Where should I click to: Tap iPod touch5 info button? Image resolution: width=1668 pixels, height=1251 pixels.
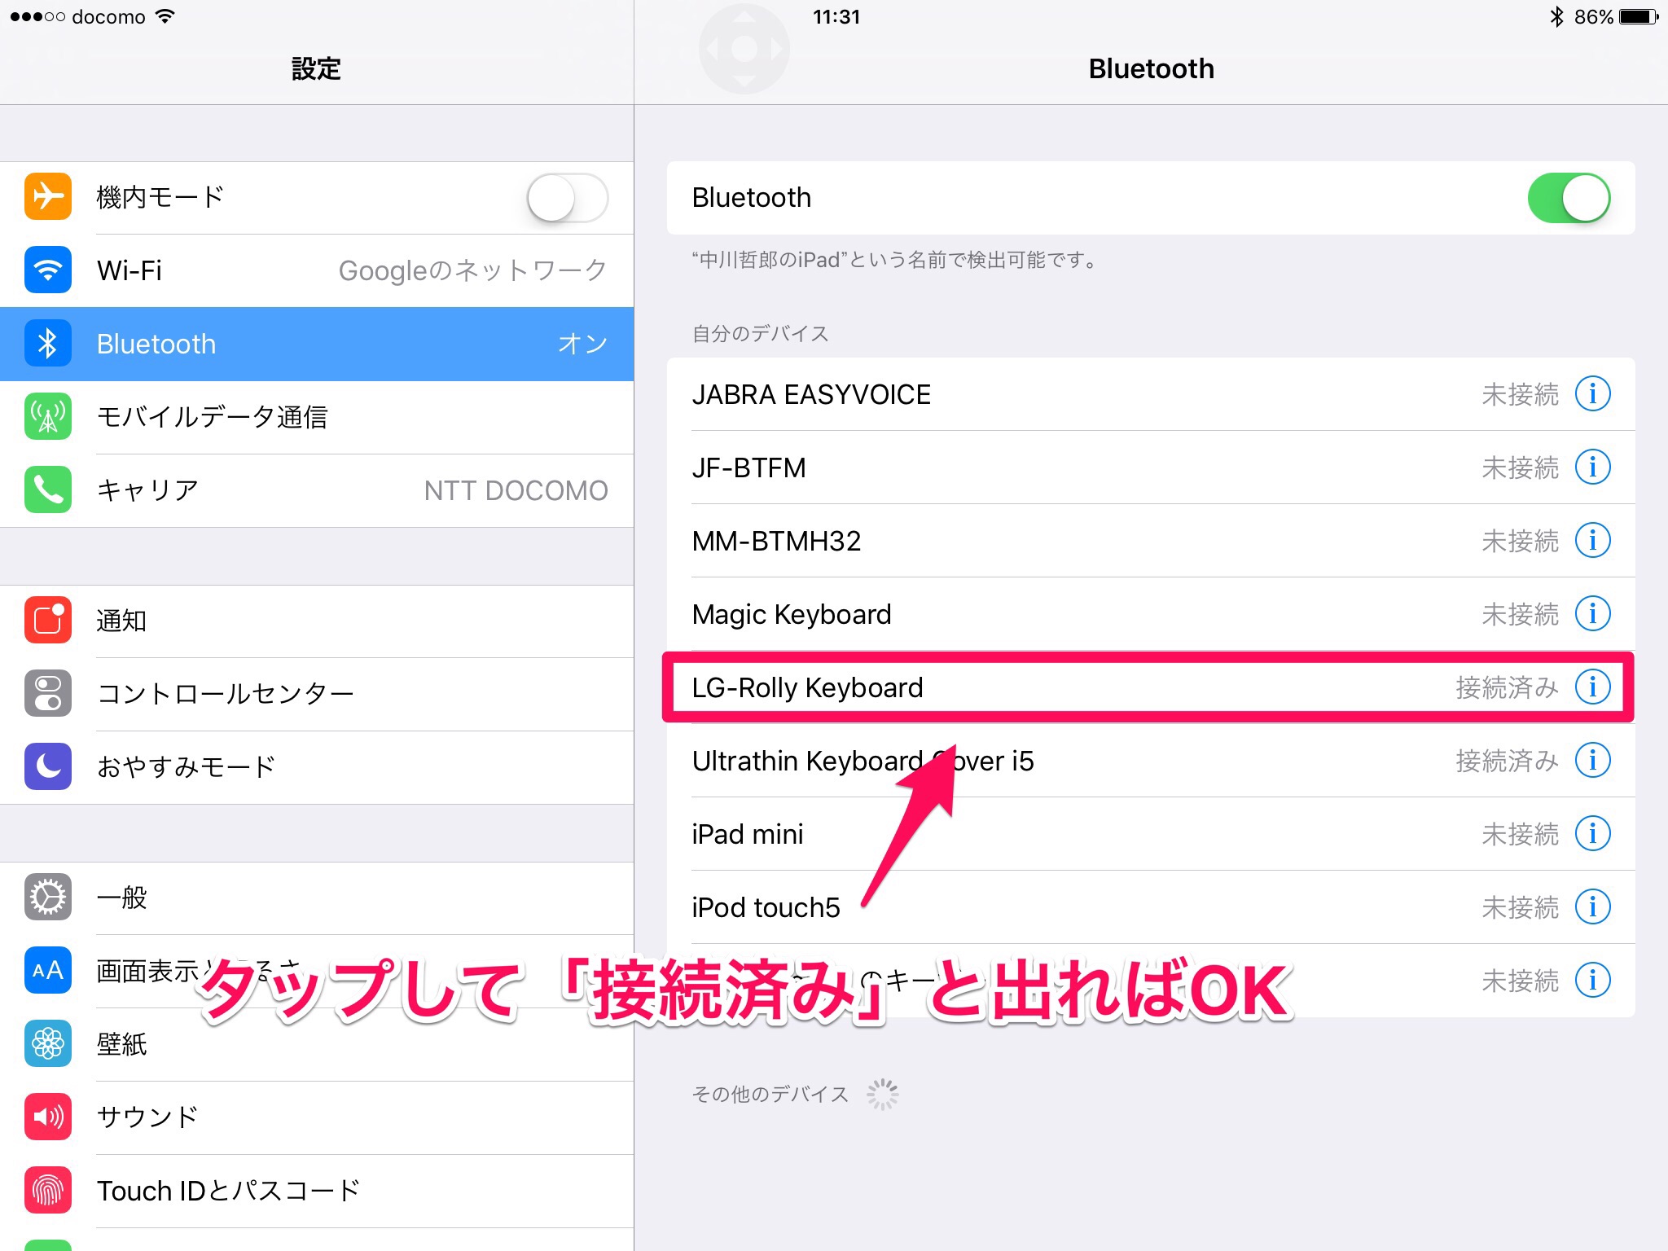click(1592, 907)
